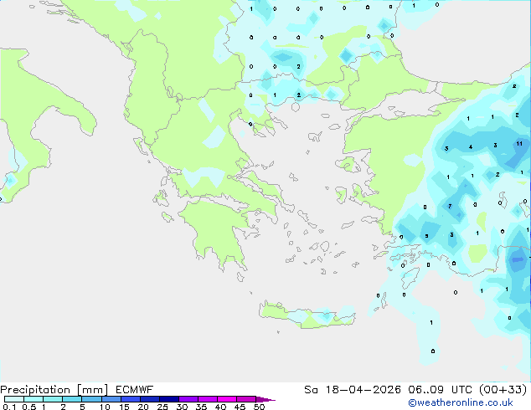Click the 30–35 mm legend swatch
Viewport: 531px width, 410px height.
coord(188,399)
